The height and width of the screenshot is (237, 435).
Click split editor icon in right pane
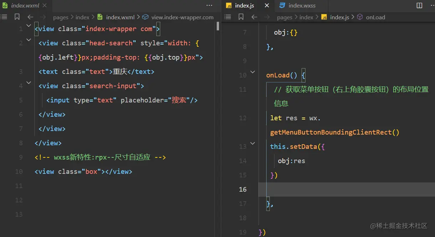point(419,5)
